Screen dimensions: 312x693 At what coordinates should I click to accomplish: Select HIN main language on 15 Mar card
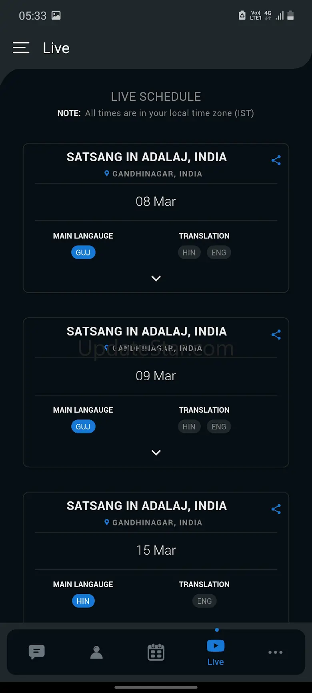[x=83, y=601]
